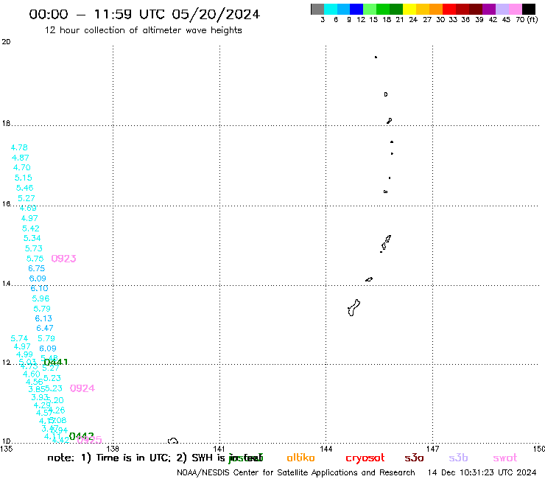Click the '70 (ft)' scale label
Image resolution: width=545 pixels, height=479 pixels.
point(527,19)
